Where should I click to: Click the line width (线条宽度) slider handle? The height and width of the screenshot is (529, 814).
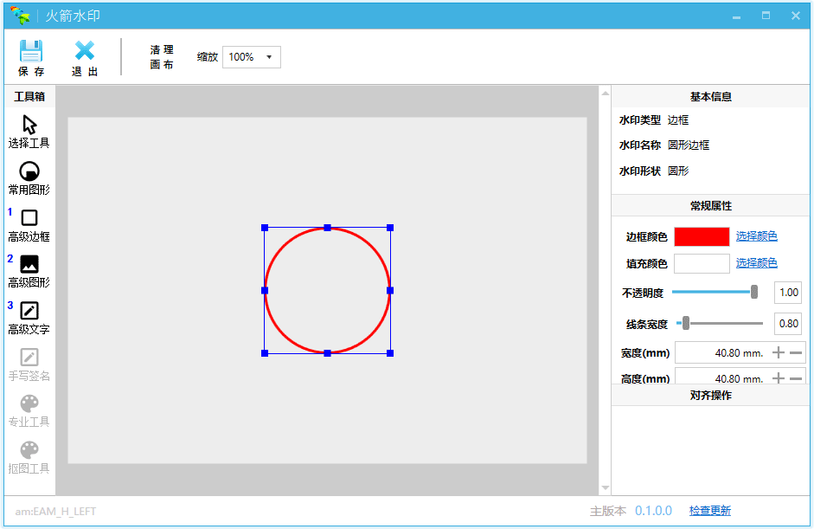click(x=686, y=323)
